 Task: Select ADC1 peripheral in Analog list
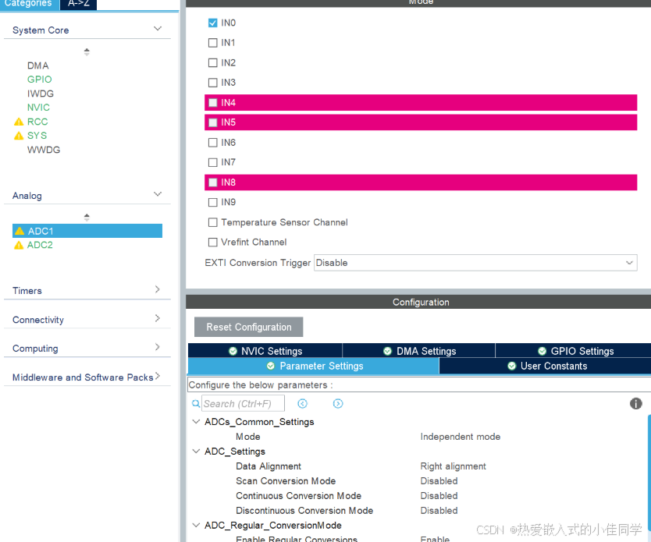pyautogui.click(x=87, y=231)
